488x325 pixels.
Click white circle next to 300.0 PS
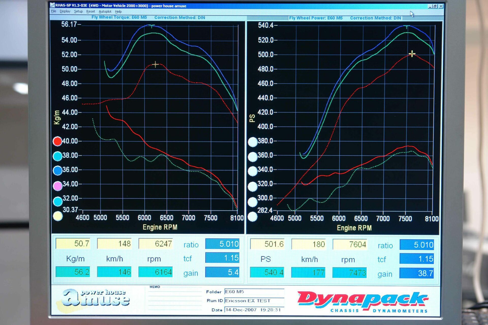click(x=253, y=202)
